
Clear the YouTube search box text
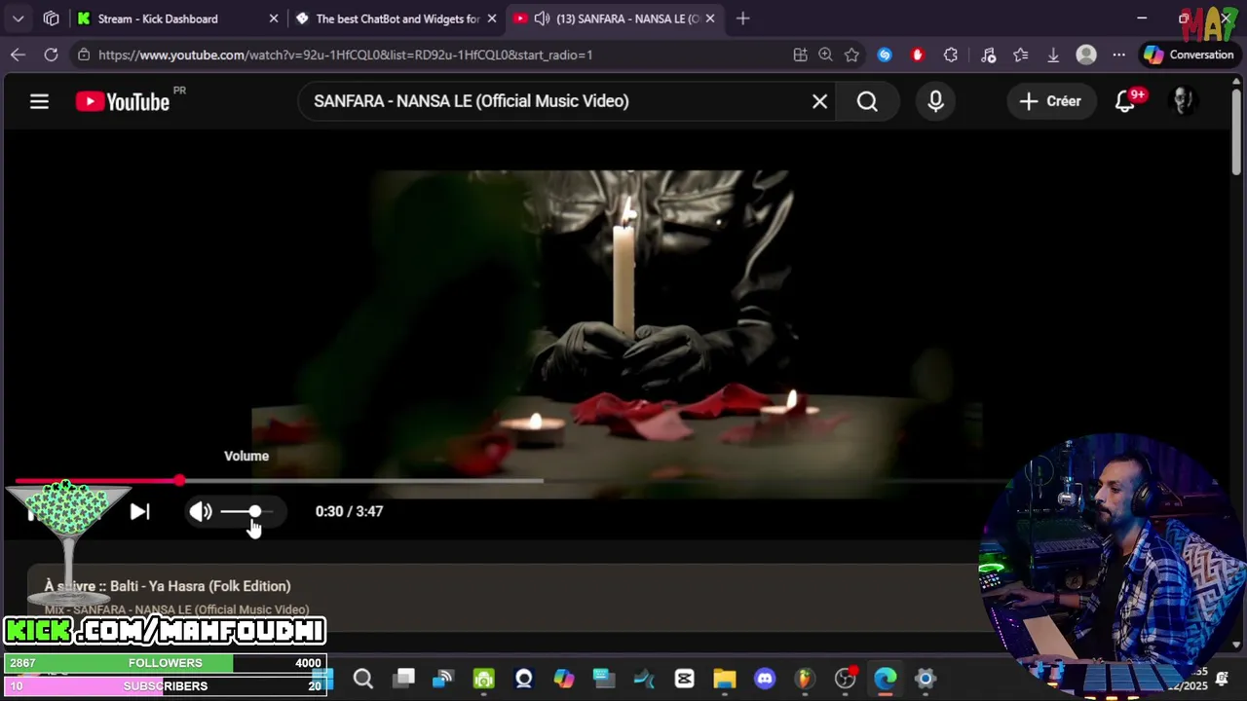820,101
